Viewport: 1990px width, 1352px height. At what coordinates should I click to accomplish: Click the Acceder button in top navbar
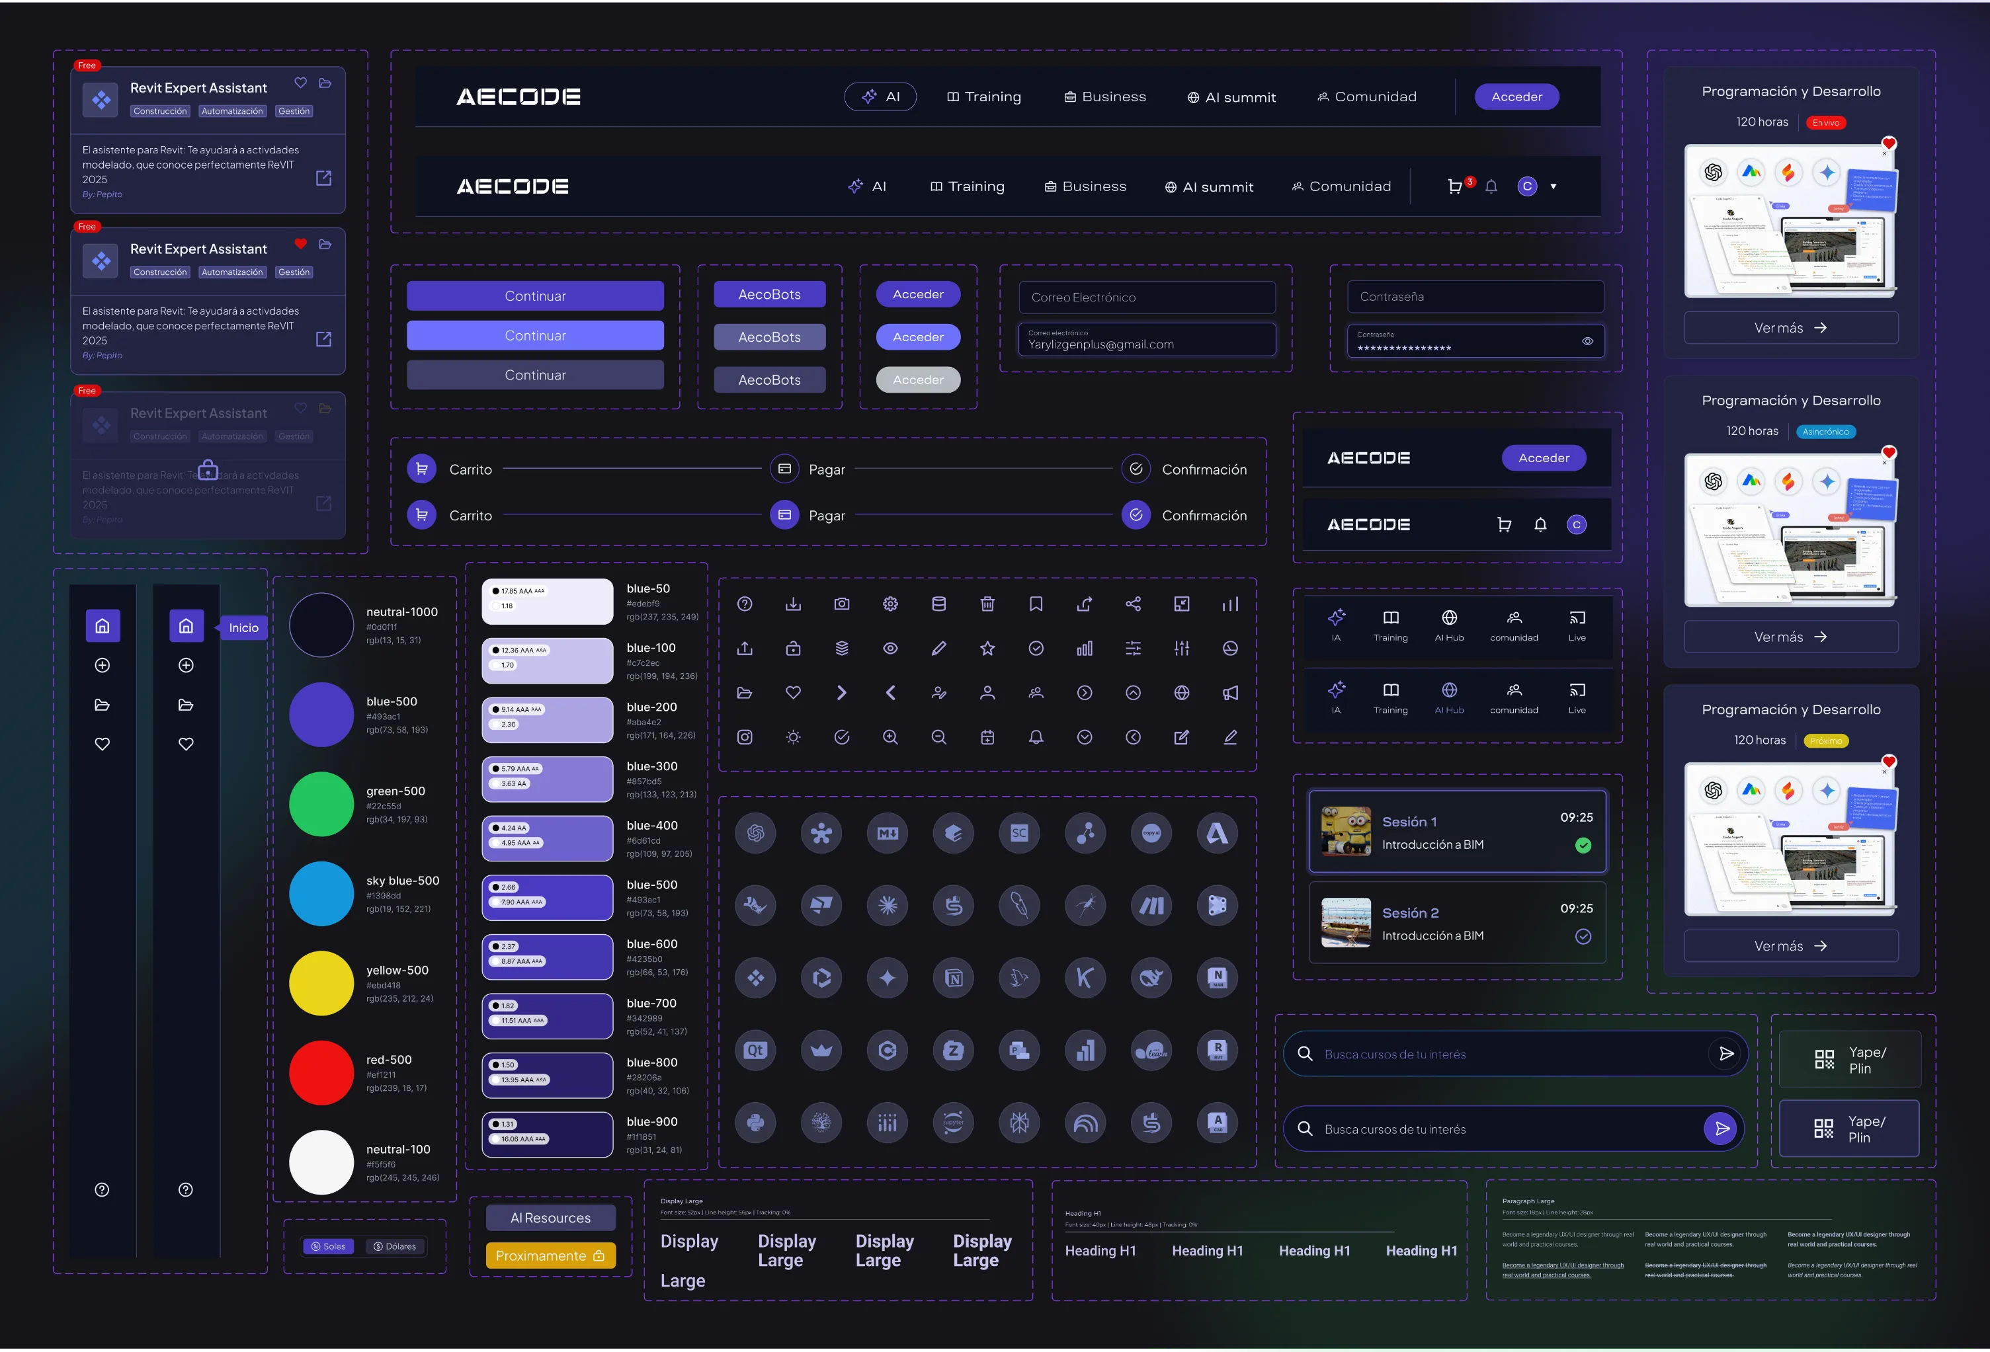[1516, 97]
